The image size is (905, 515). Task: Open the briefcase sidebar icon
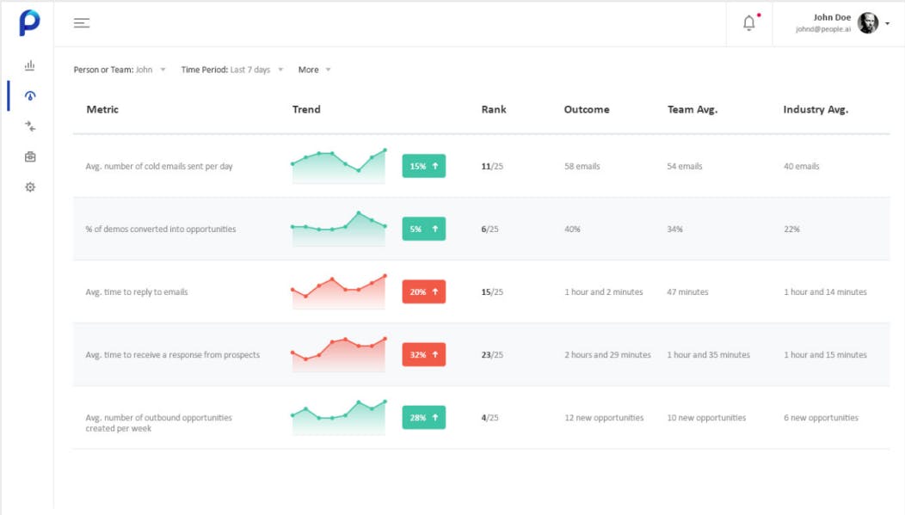pyautogui.click(x=30, y=156)
